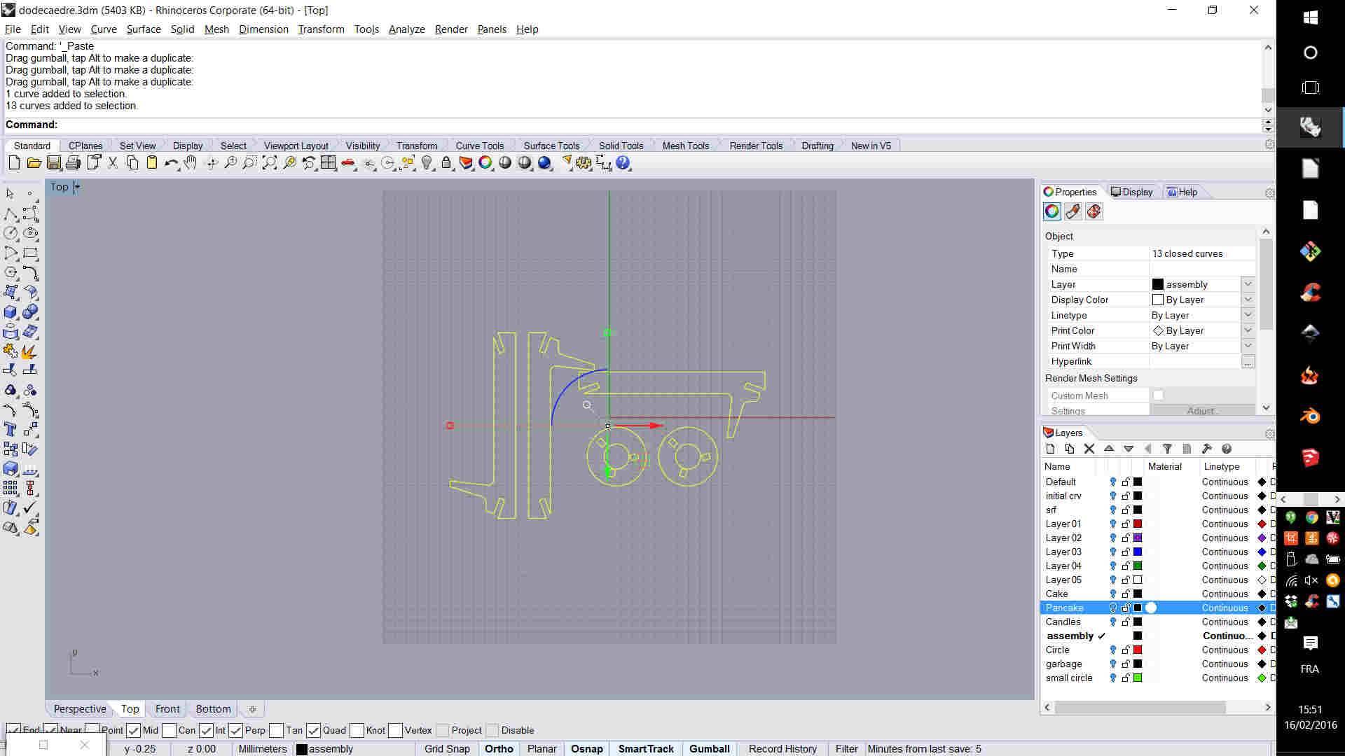Toggle Ortho in the status bar
1345x756 pixels.
[x=499, y=748]
